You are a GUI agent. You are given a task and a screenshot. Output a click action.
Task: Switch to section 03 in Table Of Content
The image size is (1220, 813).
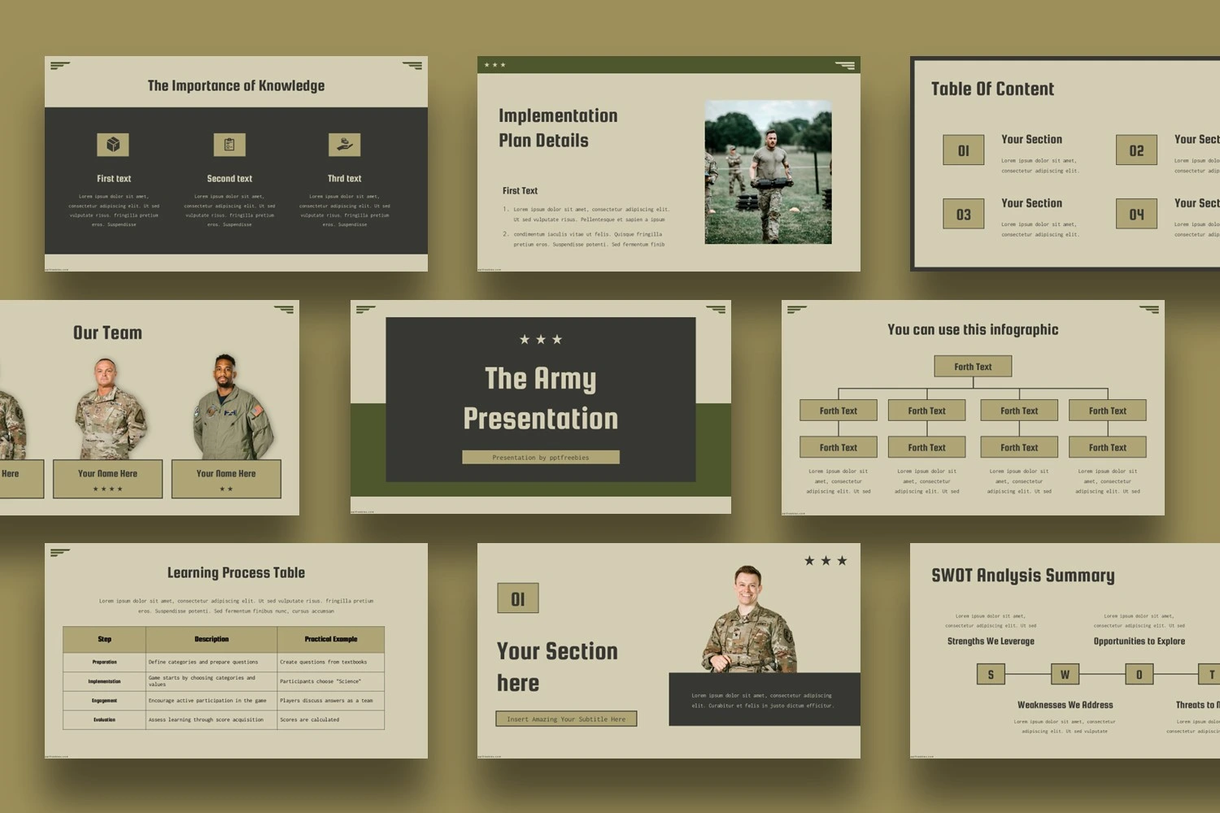[963, 213]
